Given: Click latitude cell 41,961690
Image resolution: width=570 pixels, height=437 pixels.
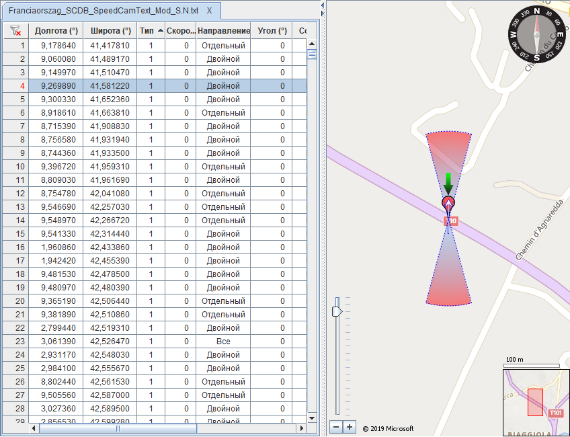Looking at the screenshot, I should 110,180.
